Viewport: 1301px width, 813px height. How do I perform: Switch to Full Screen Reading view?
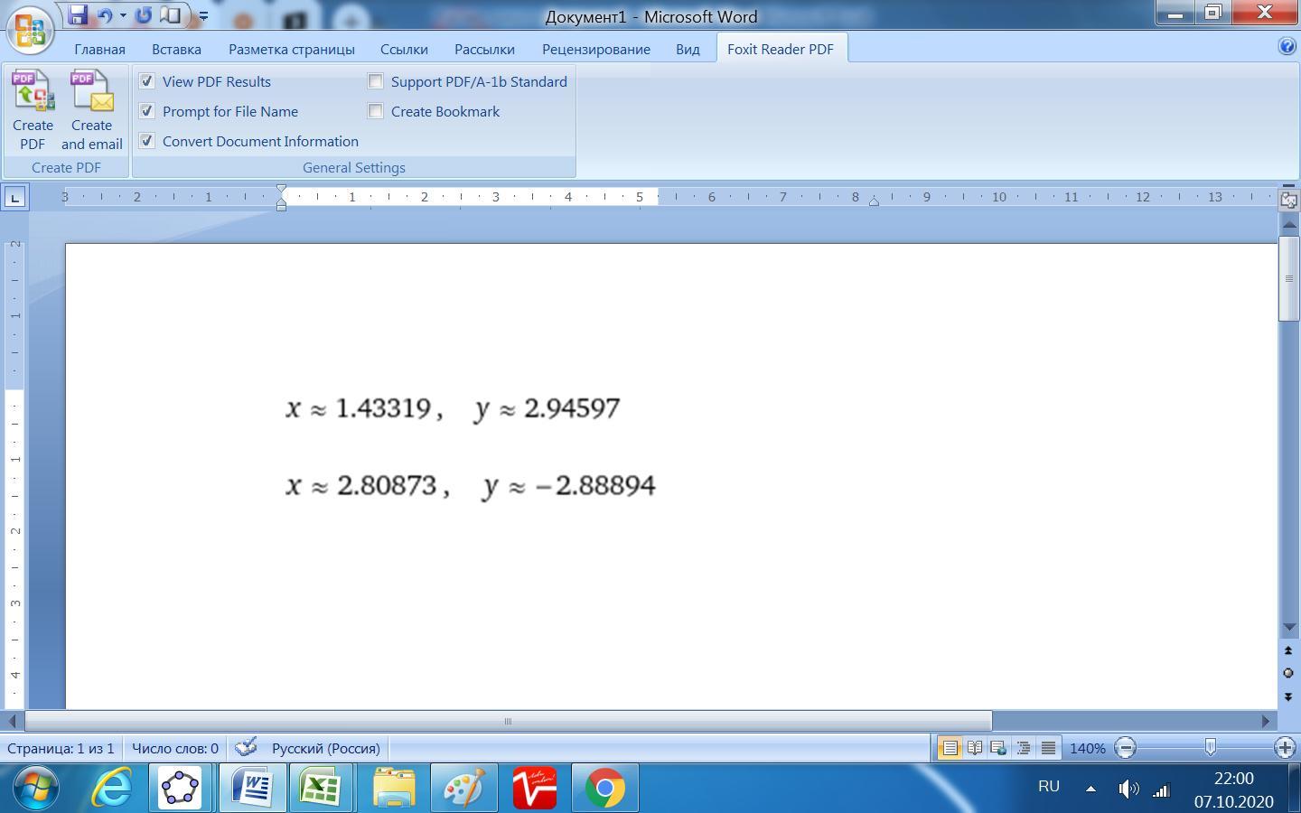click(x=974, y=748)
